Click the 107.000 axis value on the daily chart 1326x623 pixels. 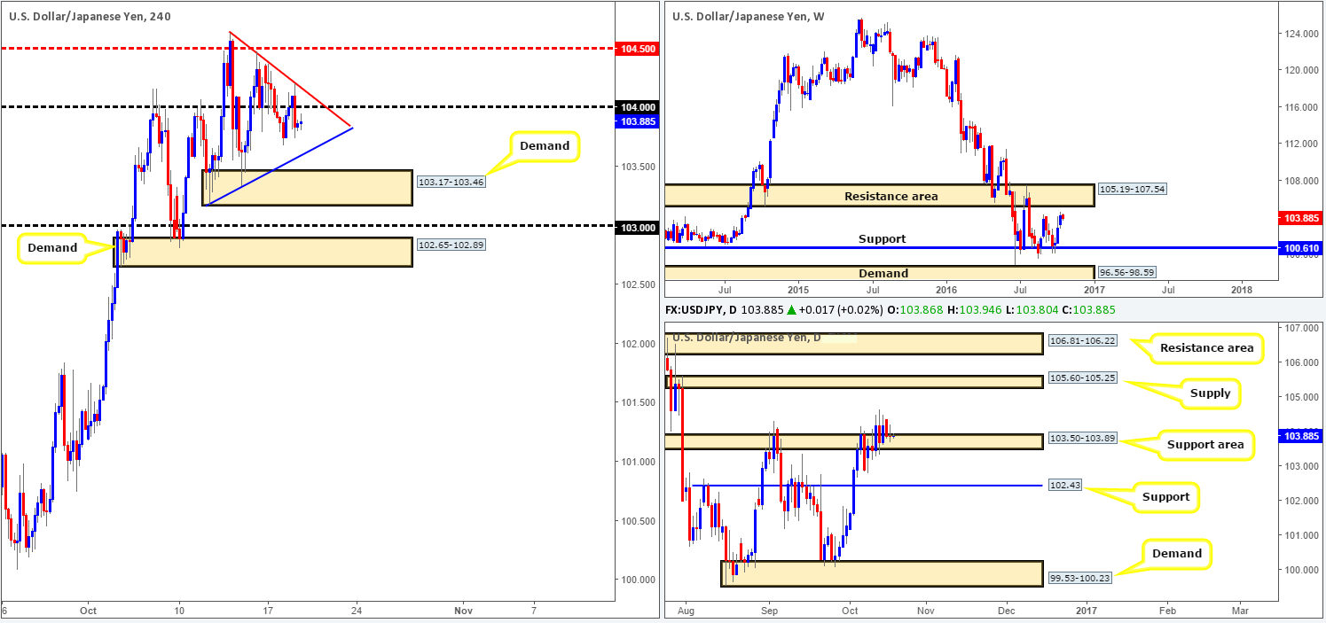pos(1300,328)
